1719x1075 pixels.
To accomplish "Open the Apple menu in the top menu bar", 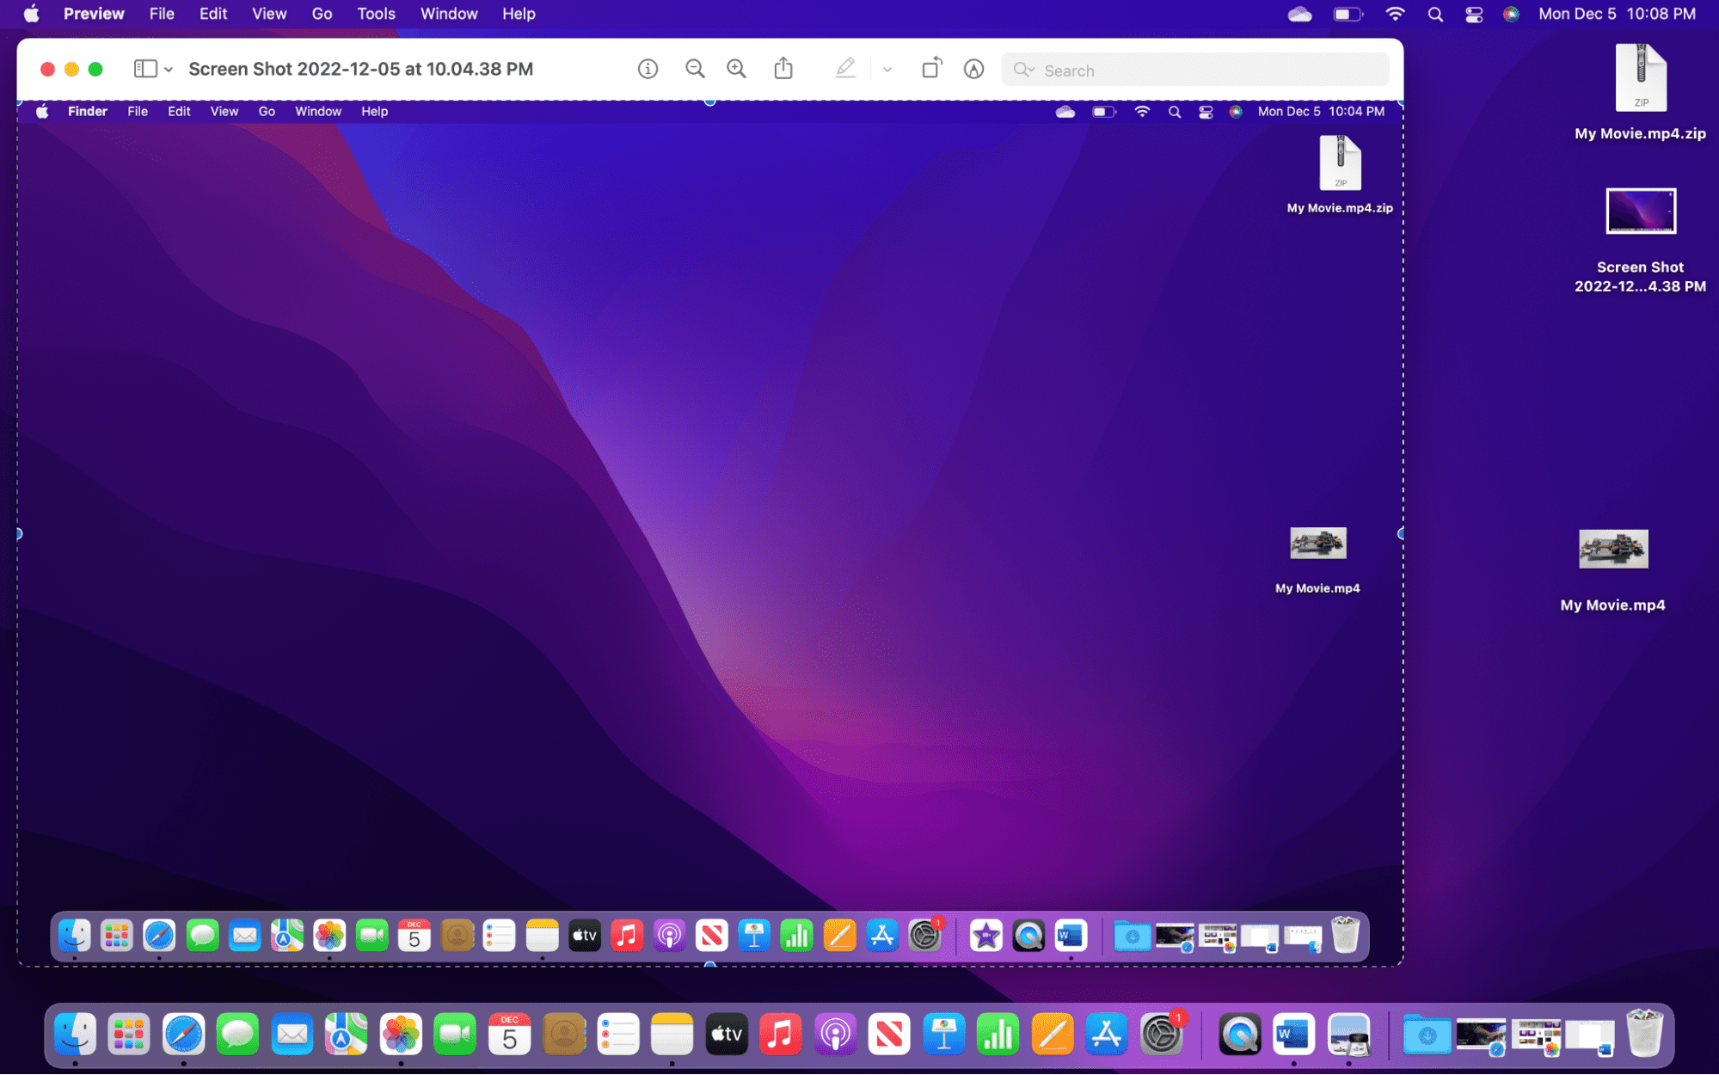I will pos(32,14).
